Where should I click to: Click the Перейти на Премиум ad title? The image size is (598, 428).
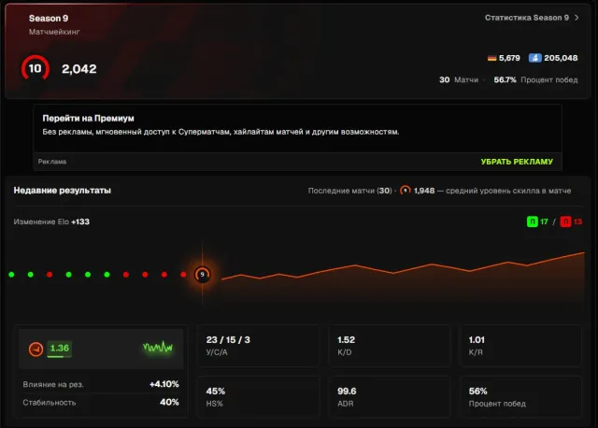click(88, 119)
